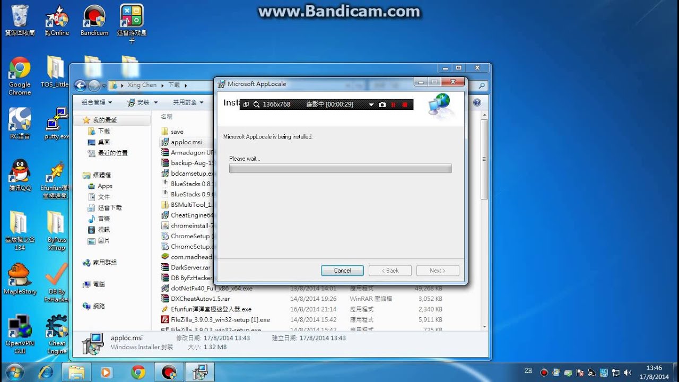The height and width of the screenshot is (382, 679).
Task: Click the Explorer vertical scrollbar down arrow
Action: pyautogui.click(x=484, y=327)
